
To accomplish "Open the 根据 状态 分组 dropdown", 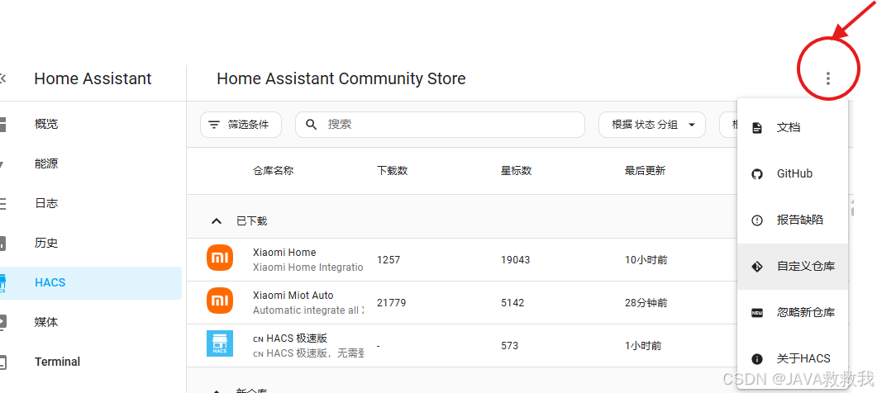I will 652,125.
